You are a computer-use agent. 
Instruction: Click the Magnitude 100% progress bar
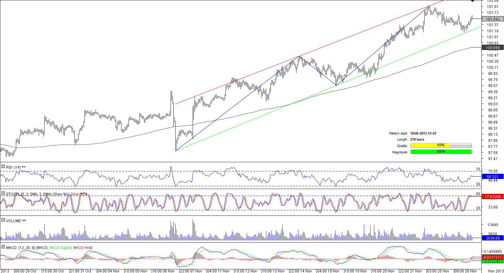tap(441, 152)
